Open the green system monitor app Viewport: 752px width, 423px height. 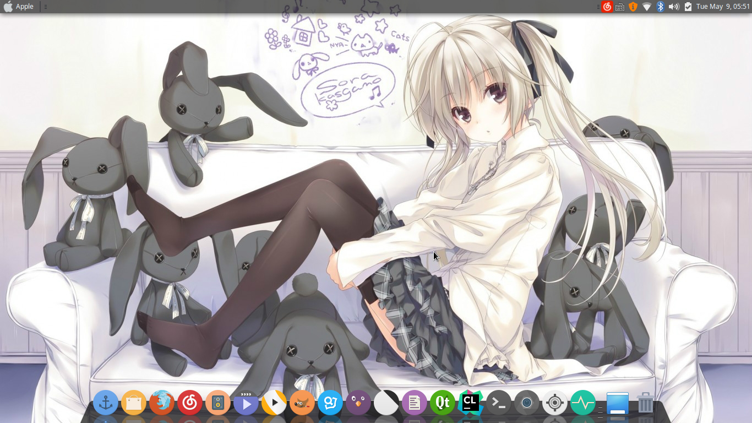coord(583,403)
